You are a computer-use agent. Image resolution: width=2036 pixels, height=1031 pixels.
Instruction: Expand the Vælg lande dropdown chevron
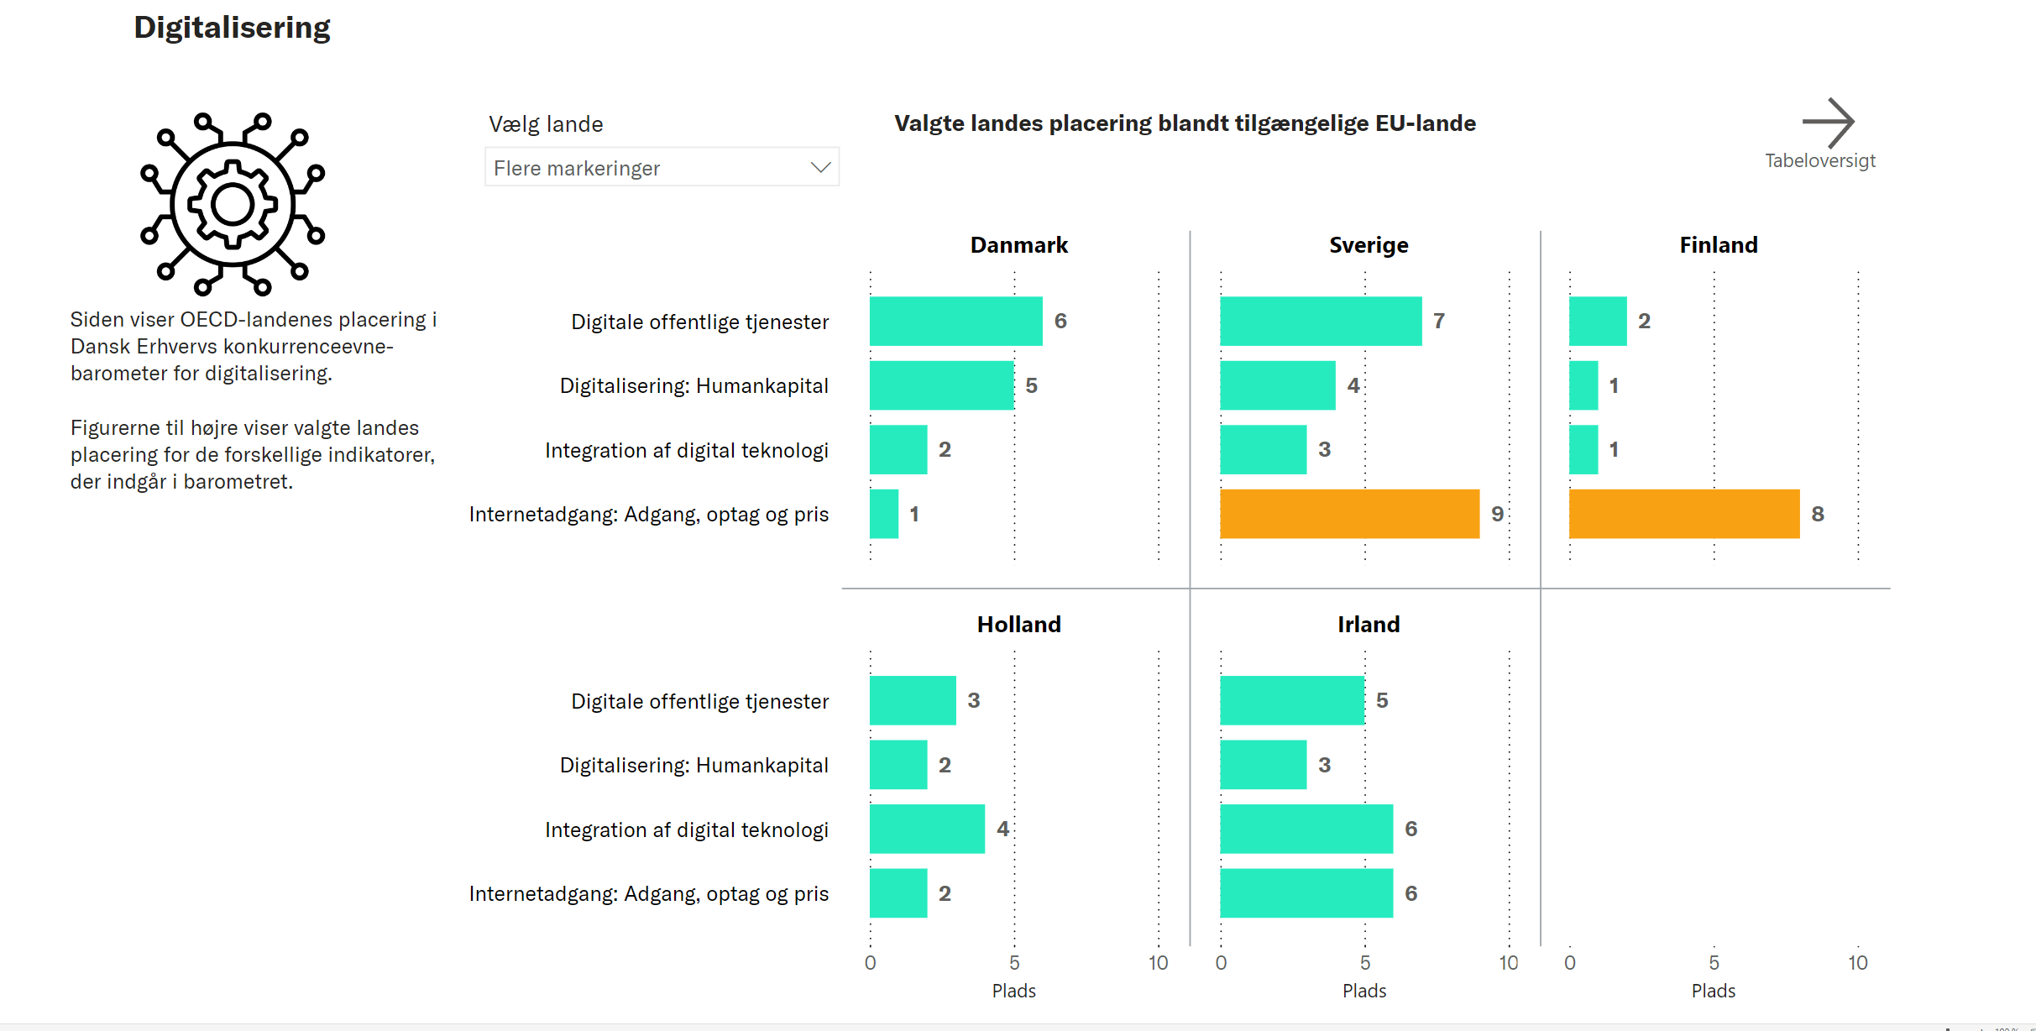(820, 168)
